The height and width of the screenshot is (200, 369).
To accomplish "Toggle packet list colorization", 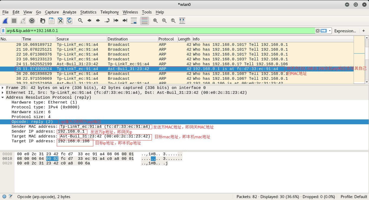I will pos(145,21).
